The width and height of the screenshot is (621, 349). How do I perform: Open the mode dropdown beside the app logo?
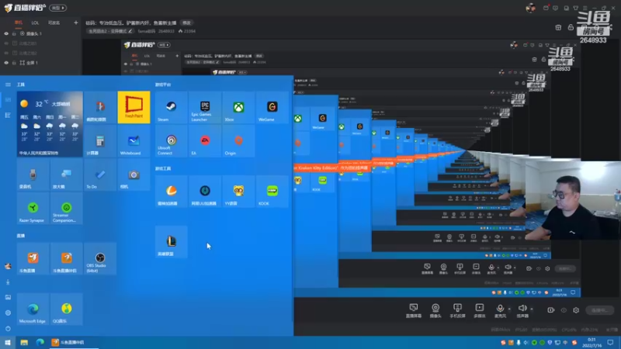coord(57,8)
